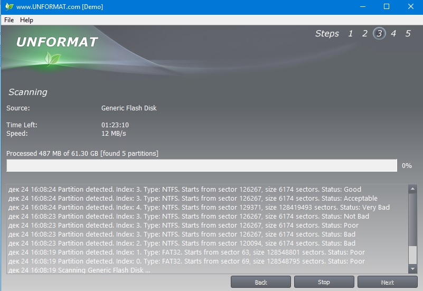Click 'Generic Flash Disk' source value

(129, 108)
